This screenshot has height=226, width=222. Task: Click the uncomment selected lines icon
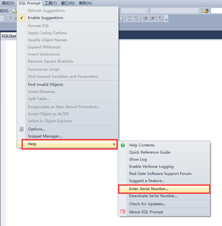136,18
